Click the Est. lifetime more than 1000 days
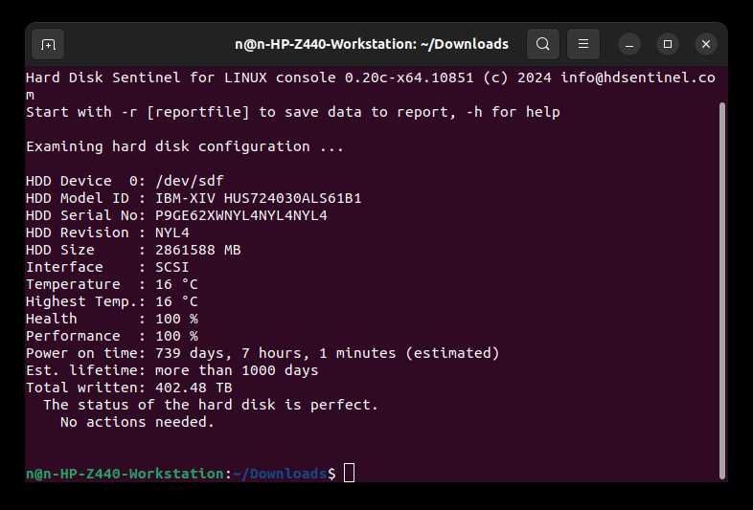The height and width of the screenshot is (510, 753). 237,371
